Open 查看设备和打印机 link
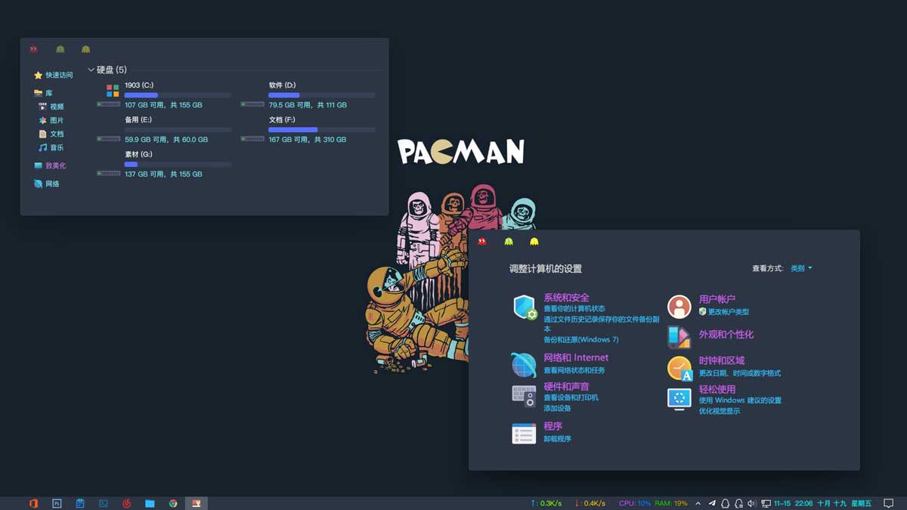 point(571,397)
